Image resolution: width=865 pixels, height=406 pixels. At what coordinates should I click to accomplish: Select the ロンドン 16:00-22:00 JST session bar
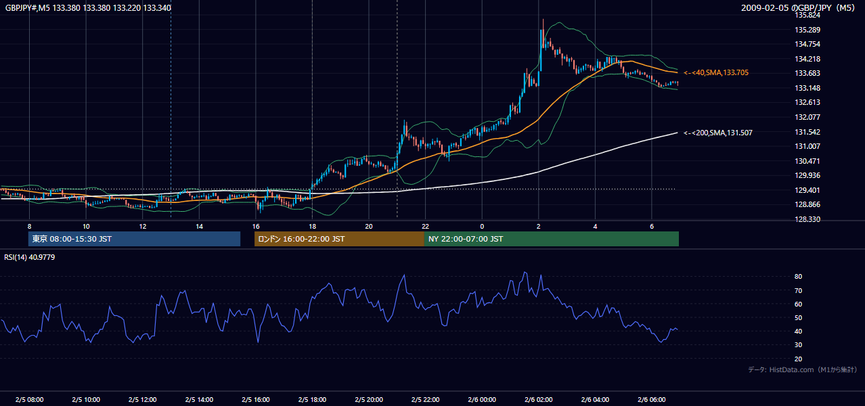pos(339,239)
